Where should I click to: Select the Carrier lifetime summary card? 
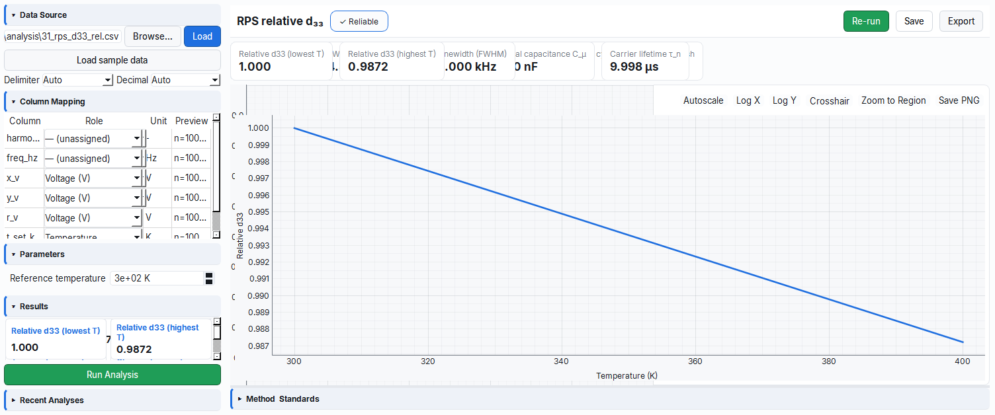[645, 61]
